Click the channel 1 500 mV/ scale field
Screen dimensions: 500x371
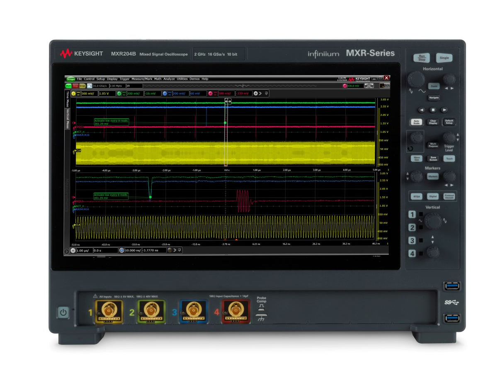tap(89, 94)
